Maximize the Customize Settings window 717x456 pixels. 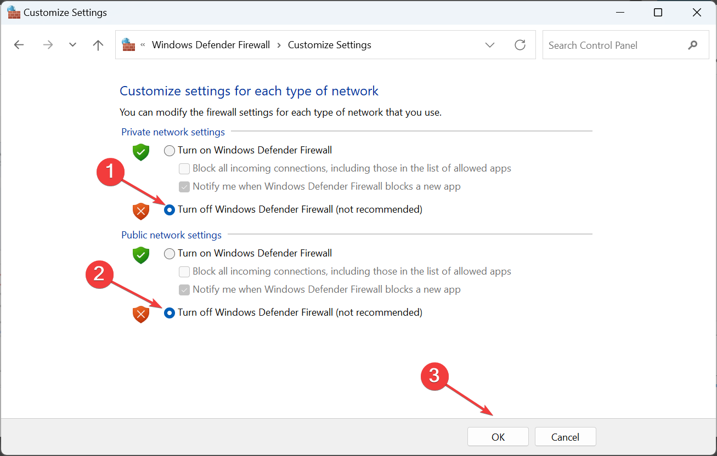pyautogui.click(x=658, y=12)
